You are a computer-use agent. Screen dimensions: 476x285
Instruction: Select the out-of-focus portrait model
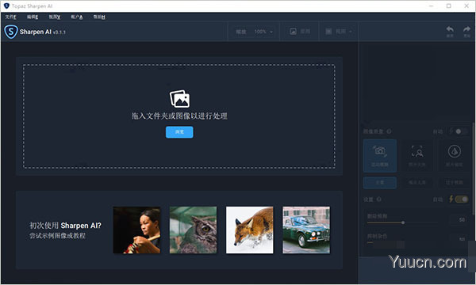click(417, 156)
